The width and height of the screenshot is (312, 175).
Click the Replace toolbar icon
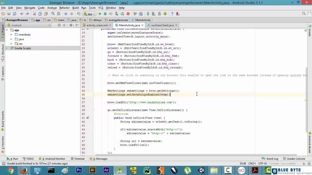point(58,14)
